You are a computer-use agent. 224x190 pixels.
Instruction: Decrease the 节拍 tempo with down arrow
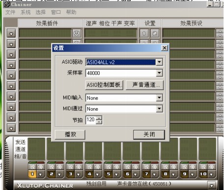[x=99, y=122]
